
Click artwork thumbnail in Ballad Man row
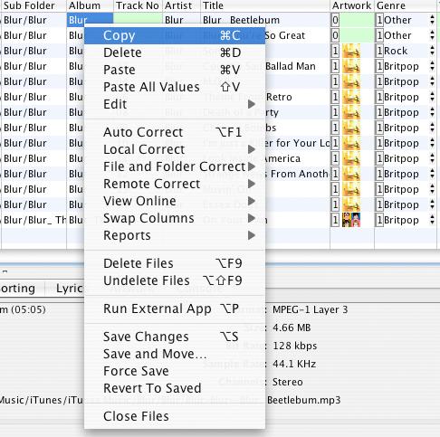click(351, 66)
